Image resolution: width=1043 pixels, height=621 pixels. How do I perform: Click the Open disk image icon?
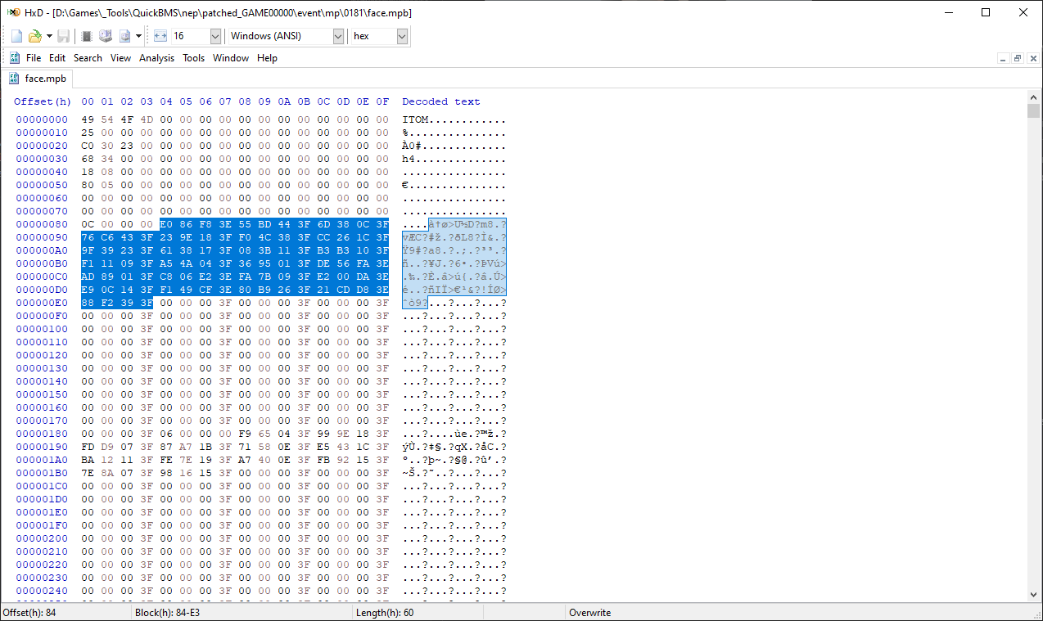125,36
